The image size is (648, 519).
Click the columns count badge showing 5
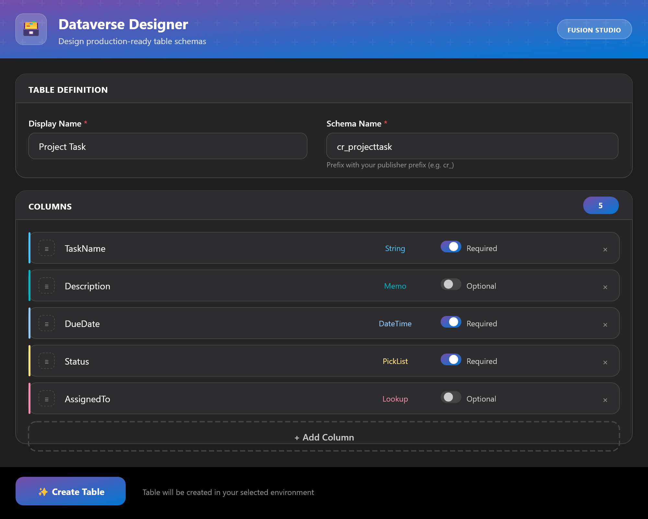tap(601, 205)
